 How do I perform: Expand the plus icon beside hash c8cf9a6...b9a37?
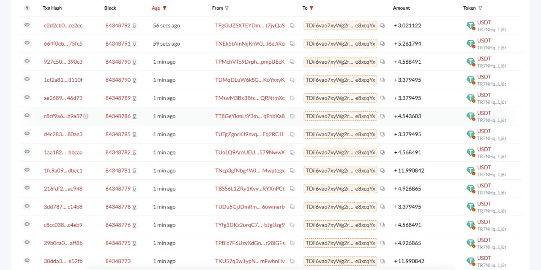pyautogui.click(x=86, y=116)
